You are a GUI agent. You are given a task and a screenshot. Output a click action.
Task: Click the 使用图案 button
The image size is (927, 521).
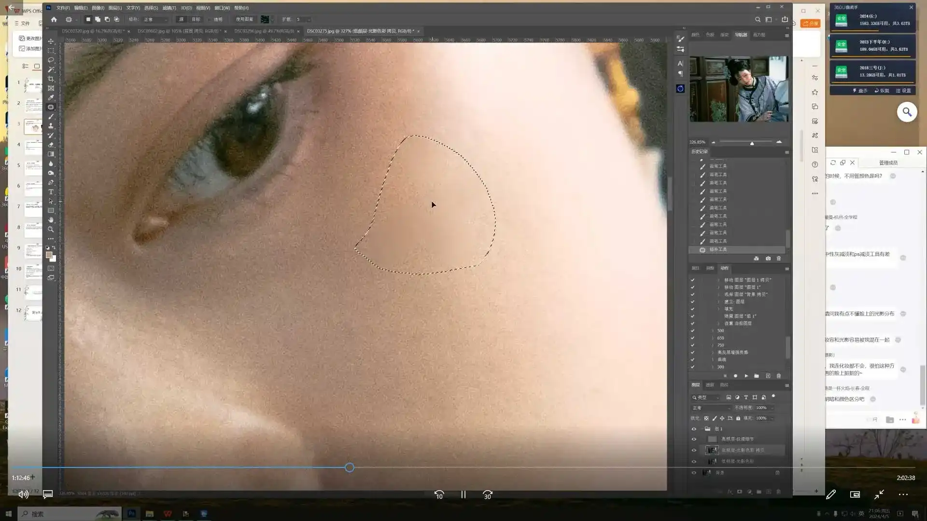(244, 19)
